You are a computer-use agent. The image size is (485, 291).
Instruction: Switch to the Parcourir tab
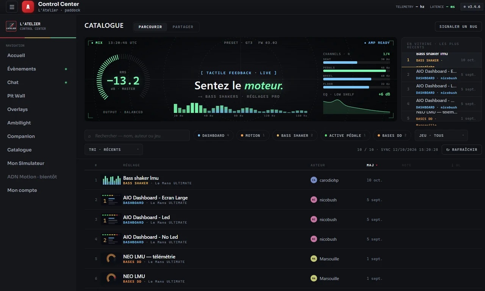[x=150, y=27]
